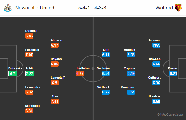Click the Watford club crest
The height and width of the screenshot is (120, 186).
click(178, 8)
